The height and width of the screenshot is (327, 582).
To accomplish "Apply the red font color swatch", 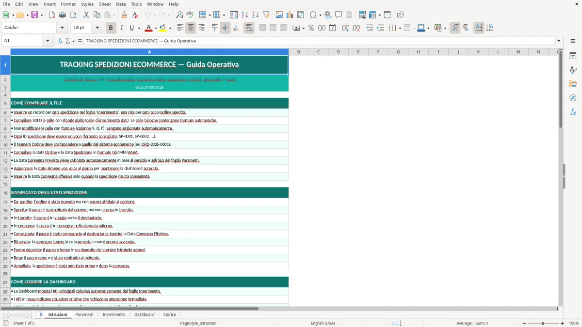I will coord(149,28).
